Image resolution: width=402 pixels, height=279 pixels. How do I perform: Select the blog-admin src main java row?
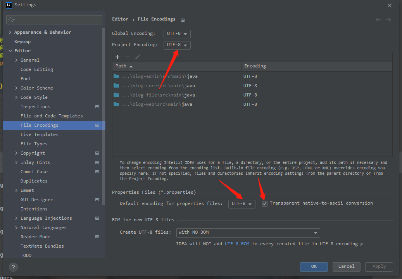point(252,76)
